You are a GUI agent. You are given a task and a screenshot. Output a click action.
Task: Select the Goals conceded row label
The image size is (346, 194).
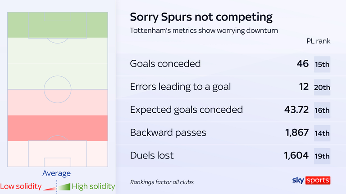tap(165, 64)
